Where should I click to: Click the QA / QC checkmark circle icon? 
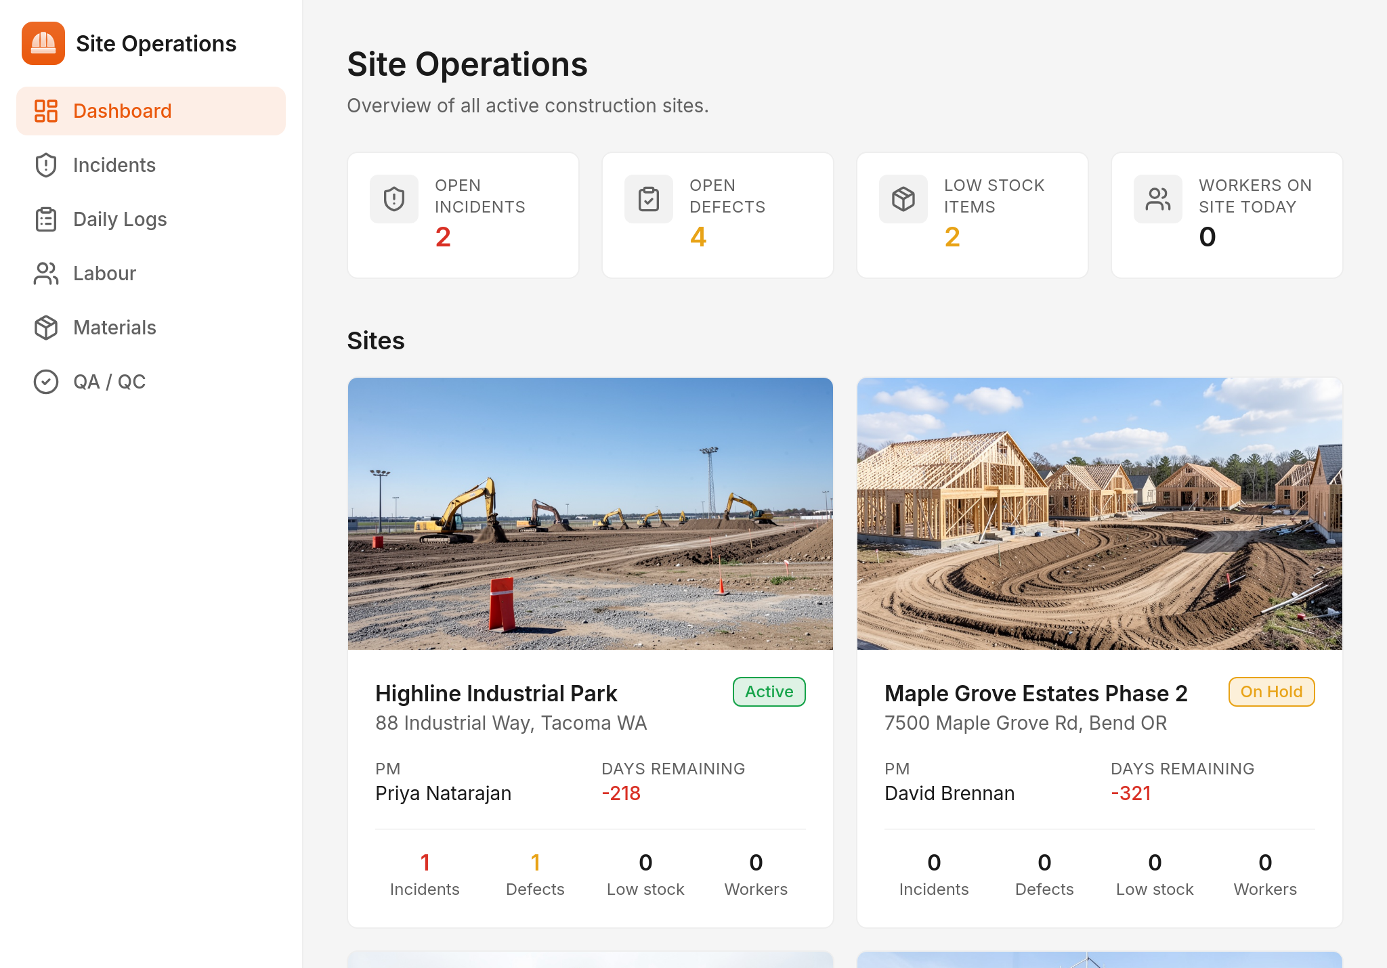[46, 382]
